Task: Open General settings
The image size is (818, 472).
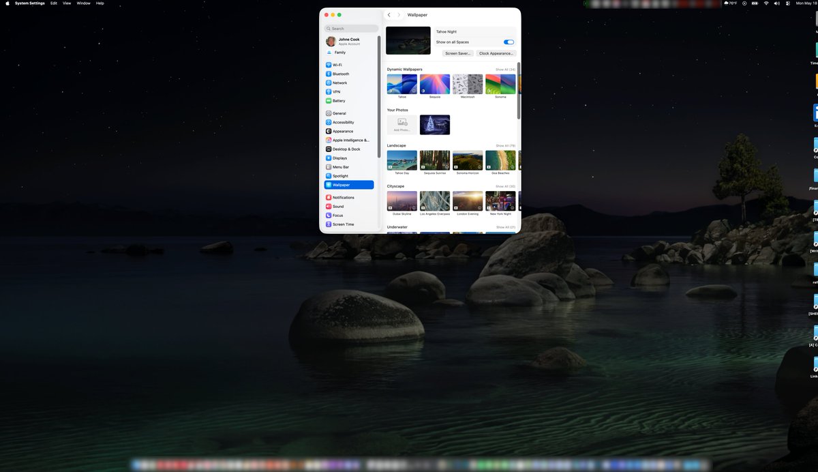Action: pyautogui.click(x=349, y=113)
